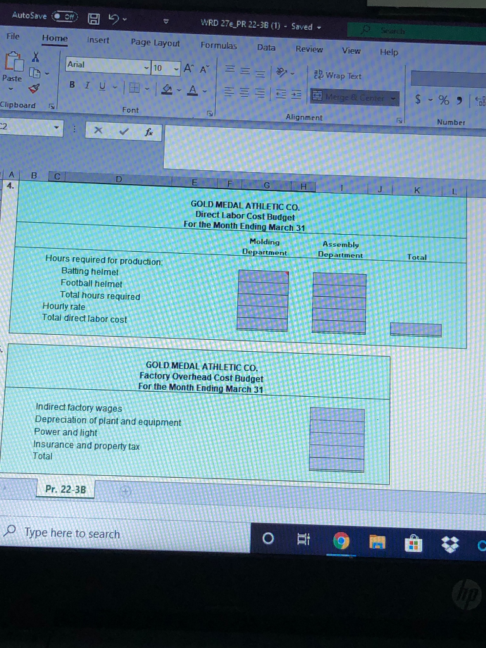This screenshot has height=648, width=486.
Task: Toggle Italic formatting
Action: tap(87, 85)
